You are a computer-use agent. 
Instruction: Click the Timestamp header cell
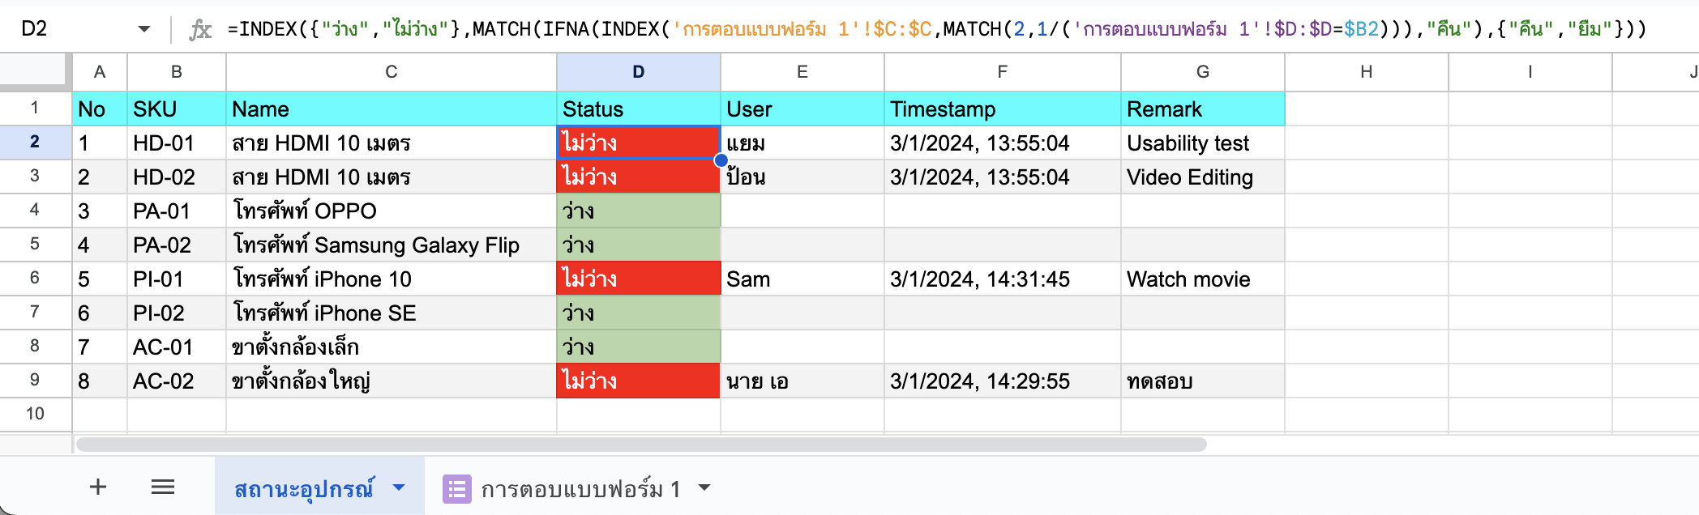pos(1002,109)
